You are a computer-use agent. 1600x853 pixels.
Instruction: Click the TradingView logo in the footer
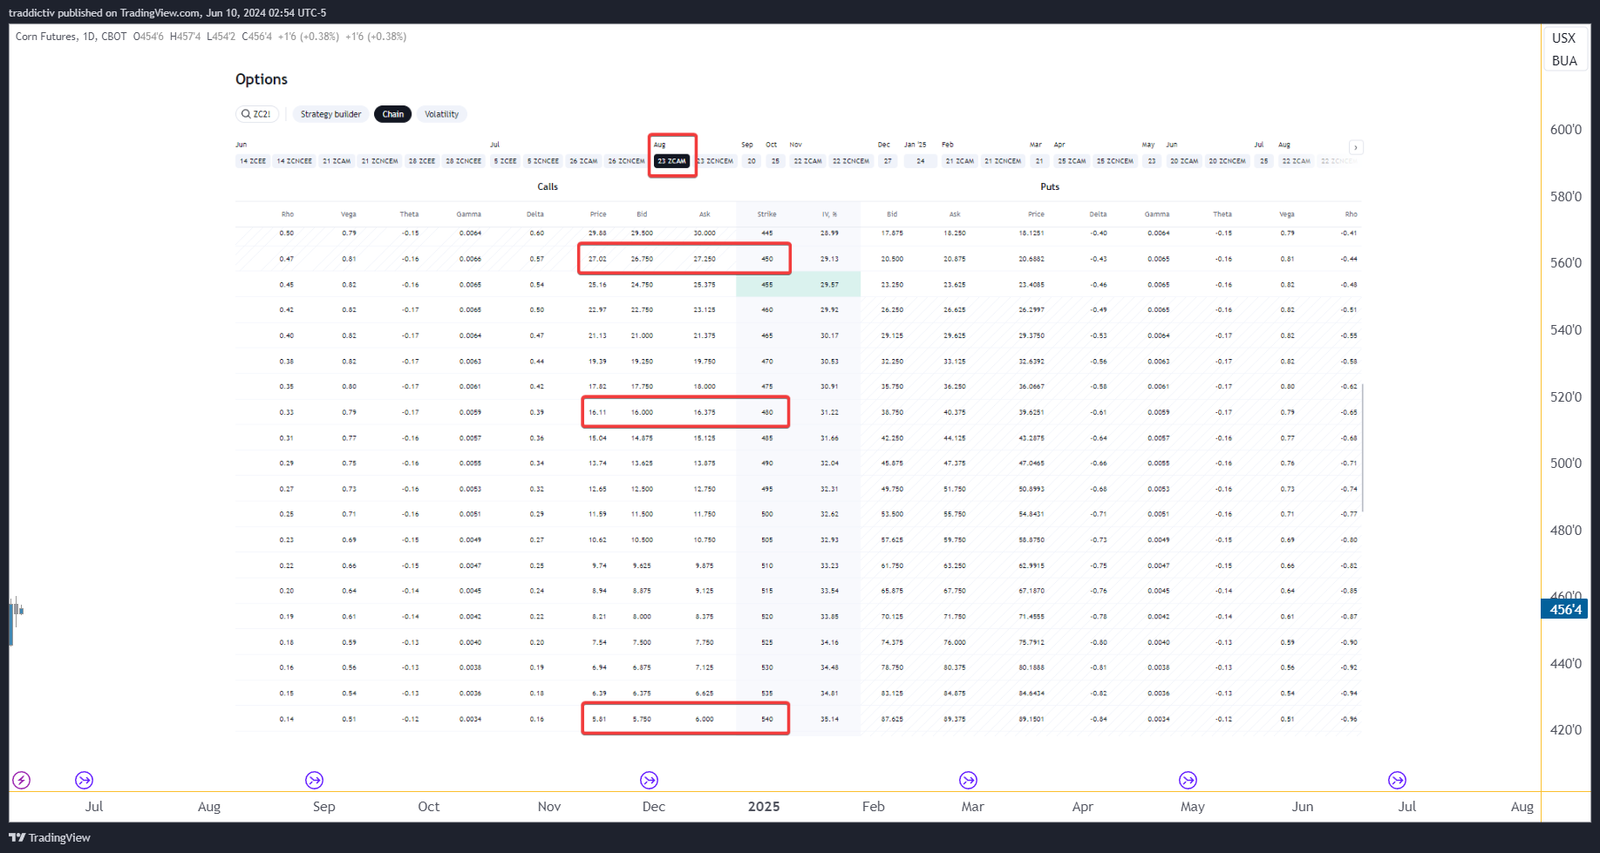tap(50, 837)
